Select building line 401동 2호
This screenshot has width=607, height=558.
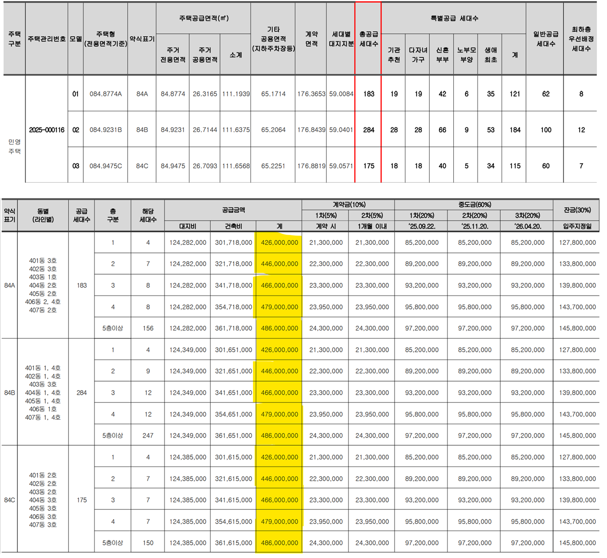tap(43, 475)
